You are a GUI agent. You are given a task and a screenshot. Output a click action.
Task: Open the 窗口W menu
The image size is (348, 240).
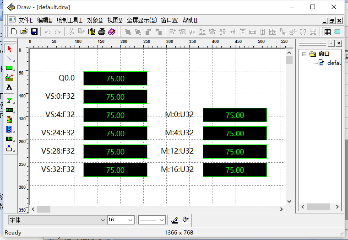pyautogui.click(x=169, y=21)
